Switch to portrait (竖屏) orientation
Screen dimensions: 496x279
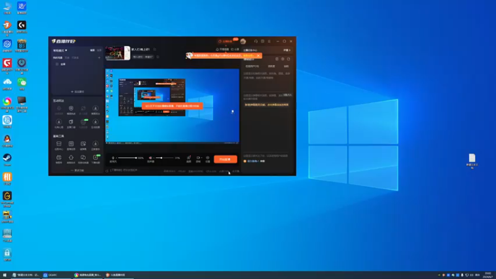pyautogui.click(x=99, y=50)
